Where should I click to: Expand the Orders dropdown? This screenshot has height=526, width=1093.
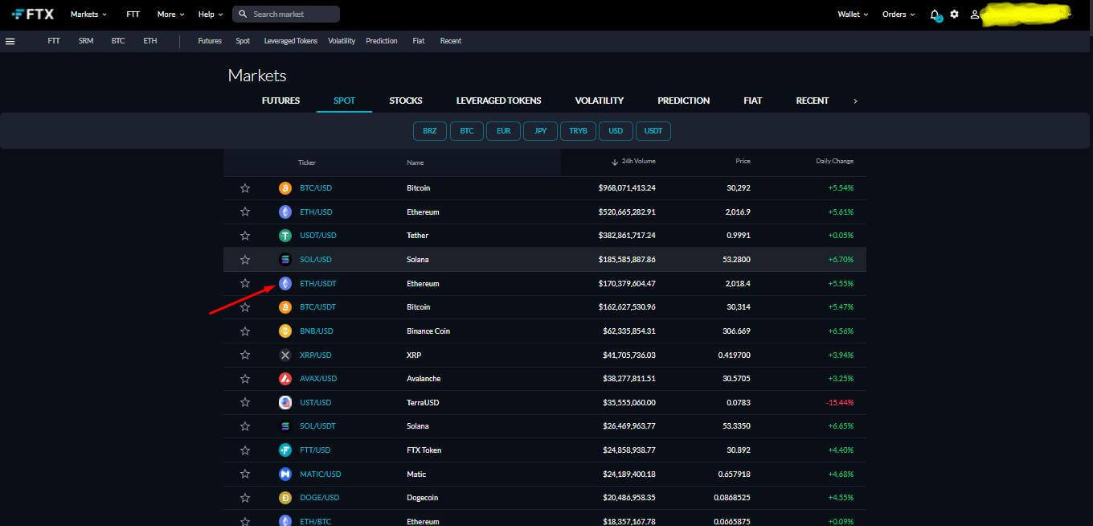point(899,14)
